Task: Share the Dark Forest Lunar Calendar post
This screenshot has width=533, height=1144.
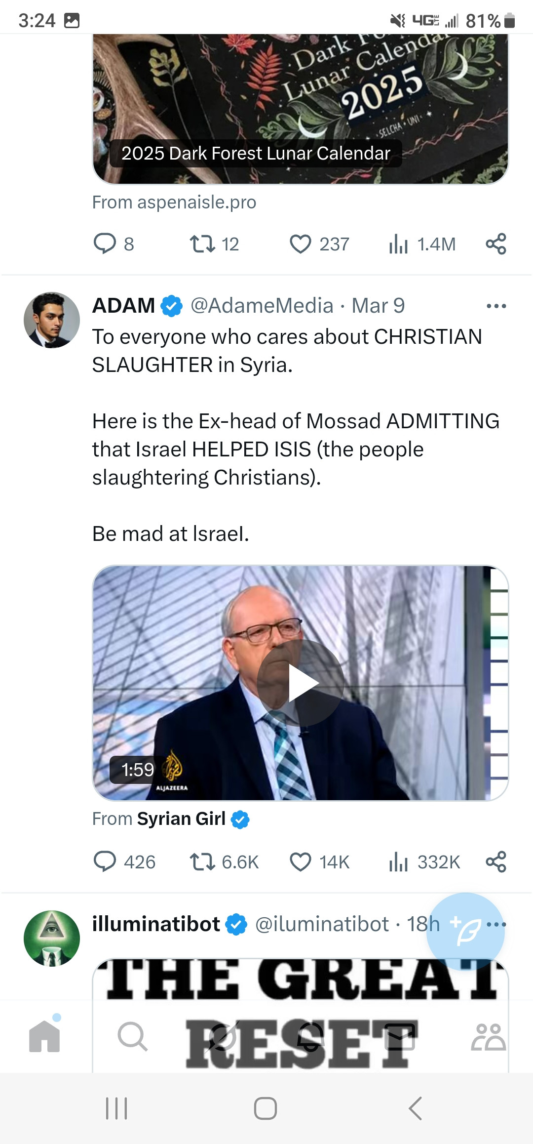Action: (496, 244)
